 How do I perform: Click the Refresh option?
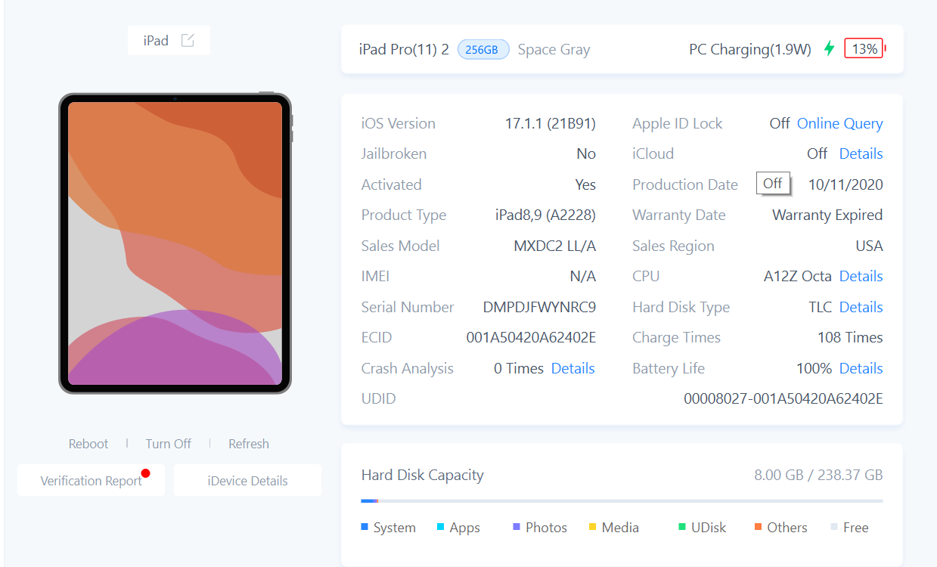click(249, 444)
